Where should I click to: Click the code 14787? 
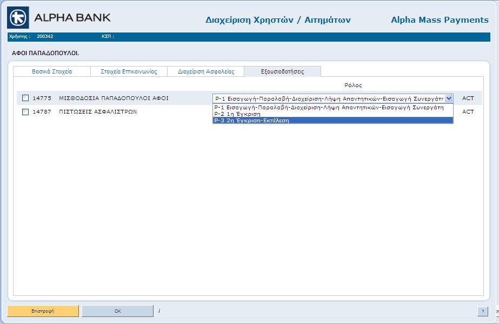click(x=42, y=112)
